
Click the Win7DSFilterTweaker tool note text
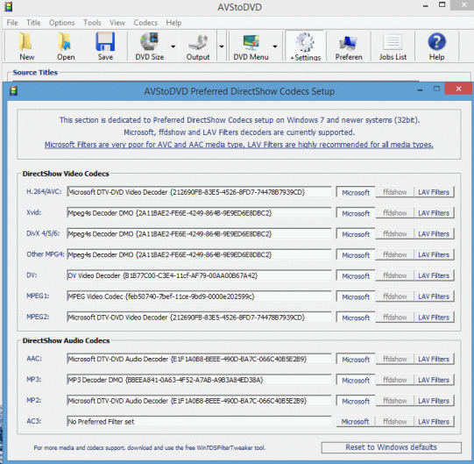pos(149,447)
